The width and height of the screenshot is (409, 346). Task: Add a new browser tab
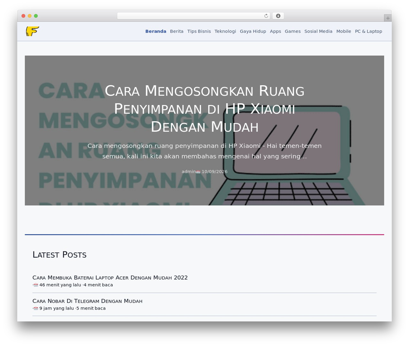click(x=388, y=18)
